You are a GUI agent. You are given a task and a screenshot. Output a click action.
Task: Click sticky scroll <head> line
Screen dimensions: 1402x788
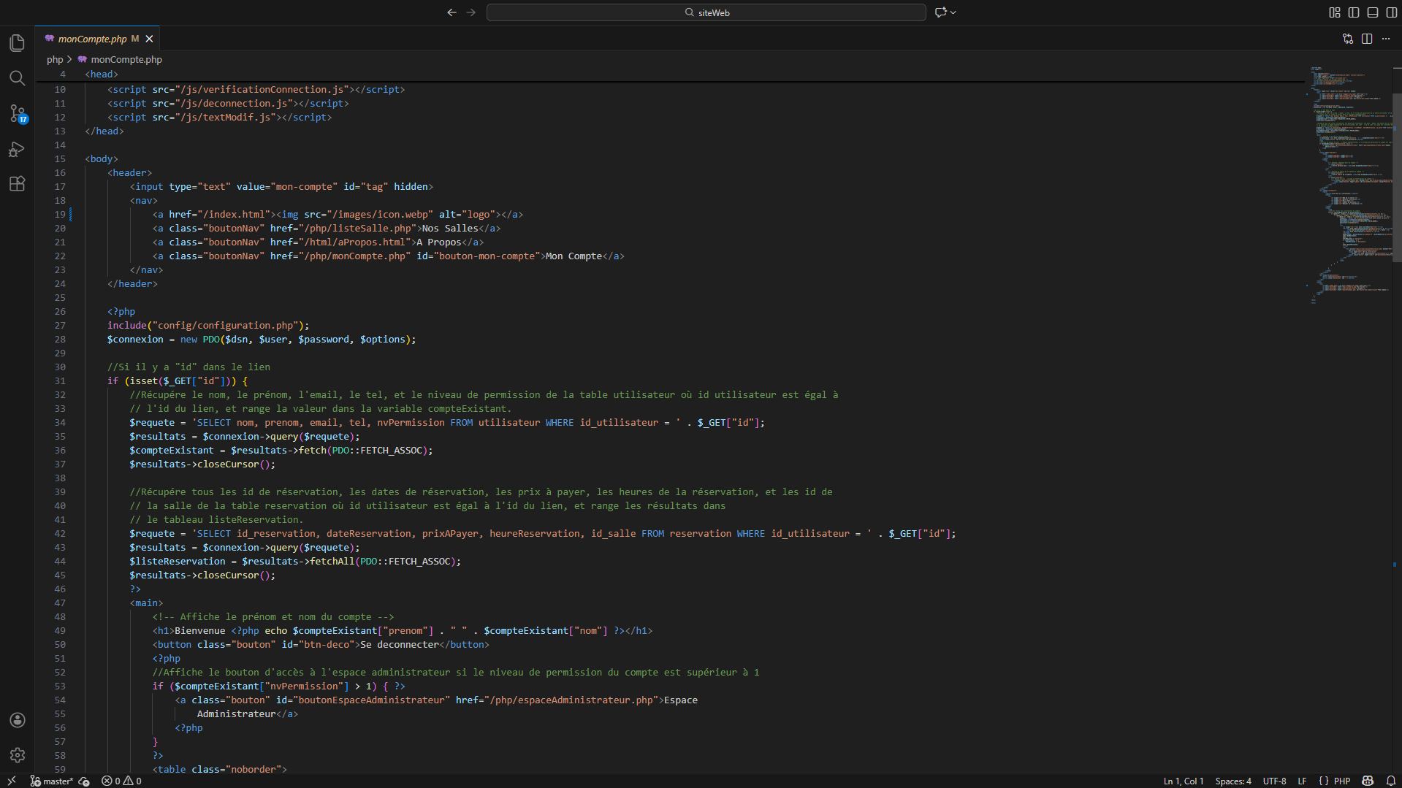tap(102, 74)
